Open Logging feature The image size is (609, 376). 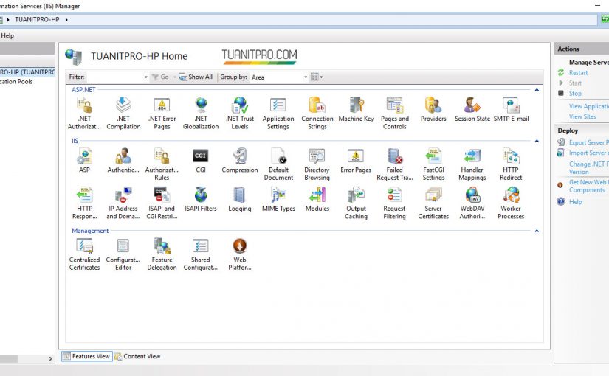coord(240,199)
